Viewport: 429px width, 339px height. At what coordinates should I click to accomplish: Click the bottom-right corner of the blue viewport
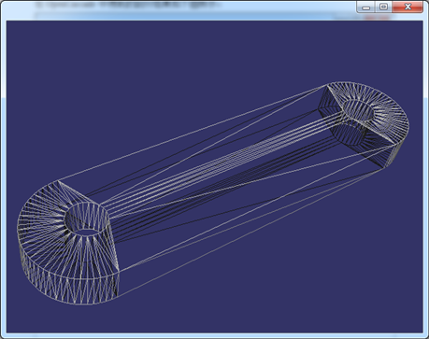pyautogui.click(x=422, y=332)
